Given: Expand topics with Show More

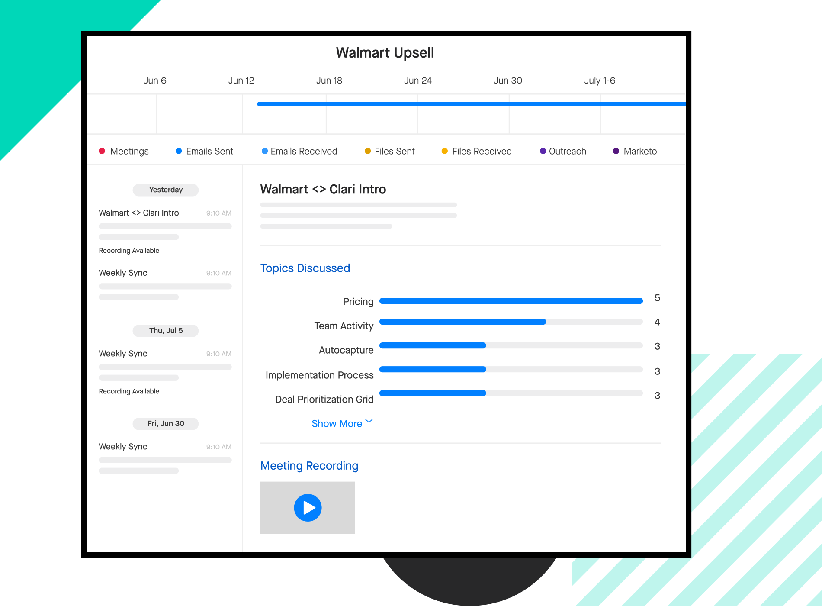Looking at the screenshot, I should pyautogui.click(x=337, y=423).
